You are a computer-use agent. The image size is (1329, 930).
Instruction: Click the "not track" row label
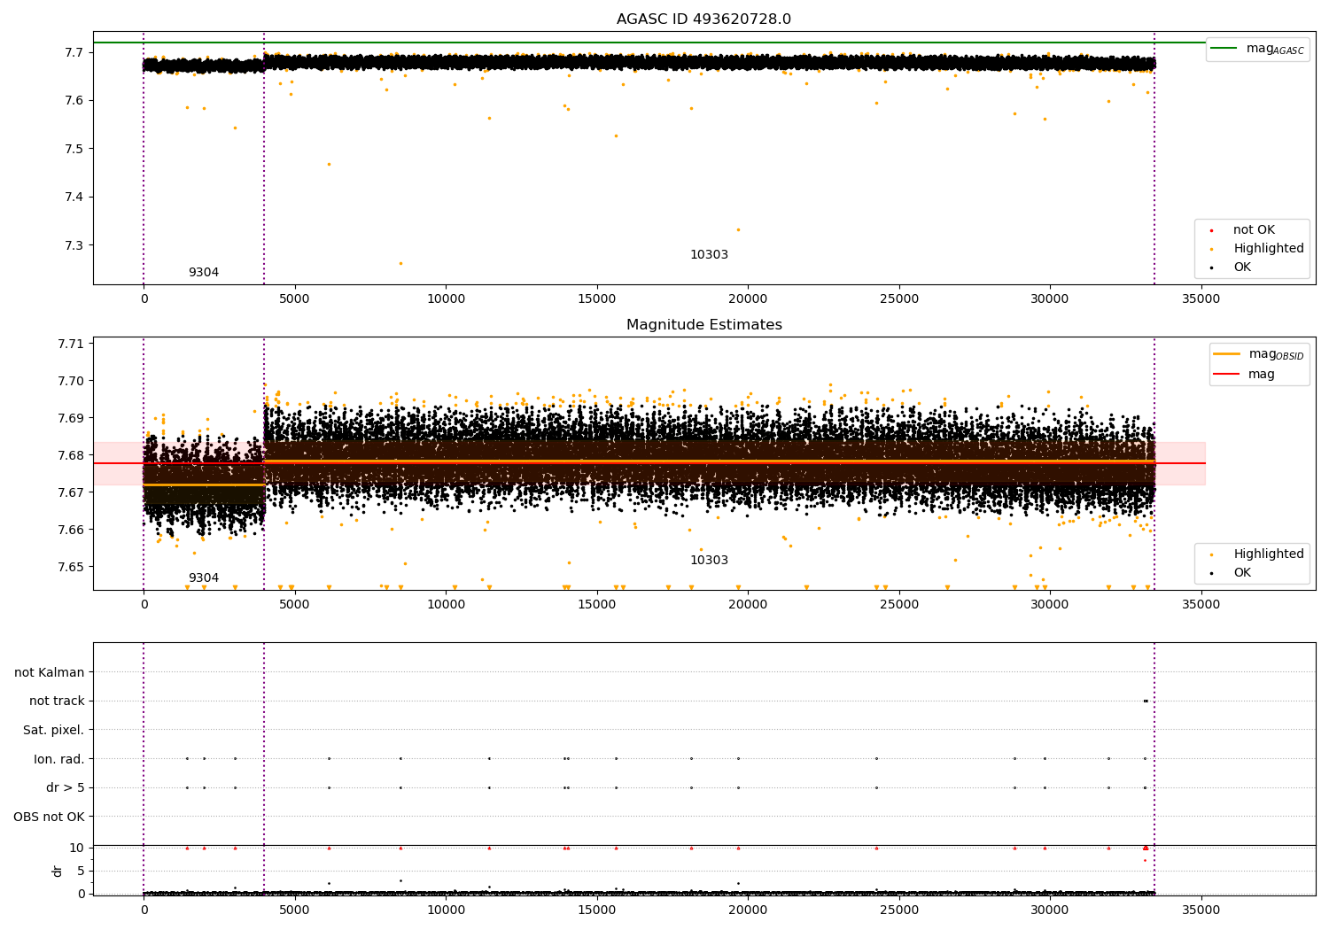coord(57,701)
